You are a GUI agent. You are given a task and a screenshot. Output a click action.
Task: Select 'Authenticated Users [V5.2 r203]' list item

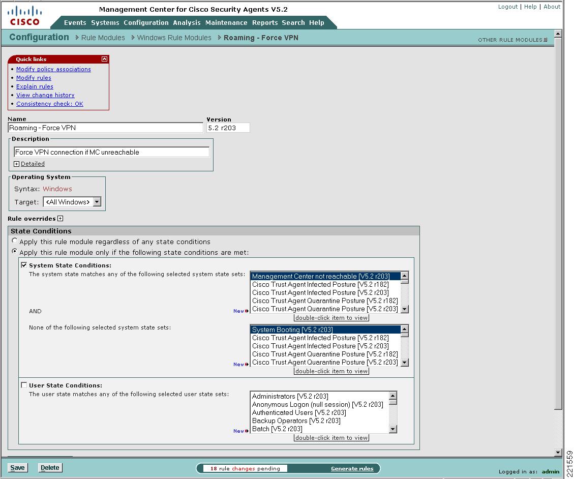click(320, 412)
